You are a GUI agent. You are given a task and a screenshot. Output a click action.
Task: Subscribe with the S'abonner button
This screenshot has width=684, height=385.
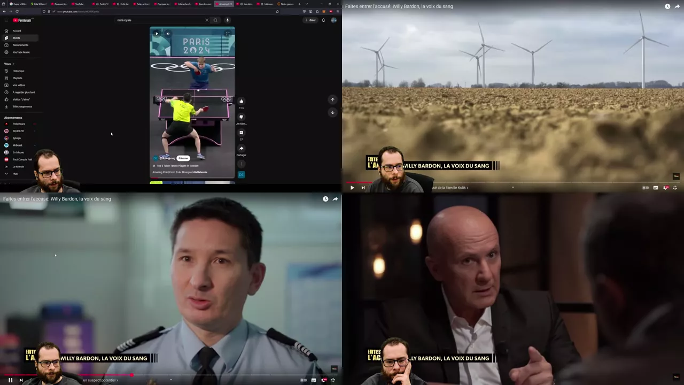[x=183, y=158]
